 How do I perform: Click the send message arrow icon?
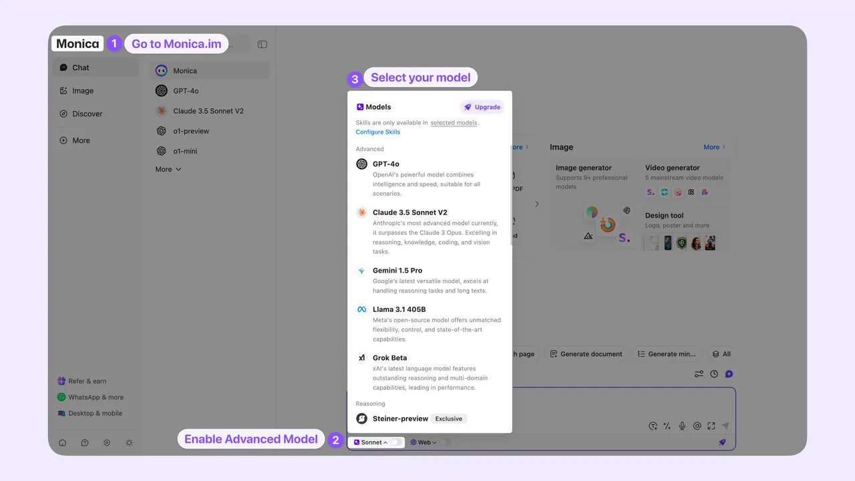(725, 426)
